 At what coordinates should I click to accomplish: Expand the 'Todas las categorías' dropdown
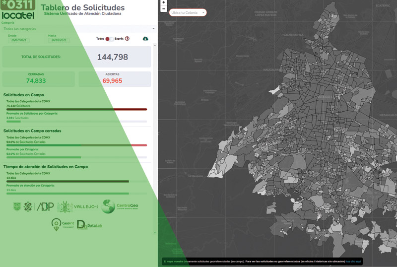tap(78, 29)
